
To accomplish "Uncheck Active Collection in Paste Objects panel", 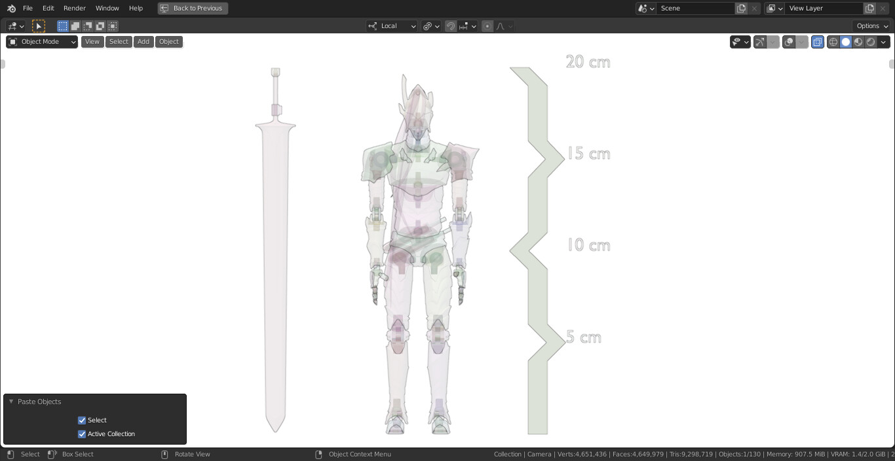I will point(82,434).
